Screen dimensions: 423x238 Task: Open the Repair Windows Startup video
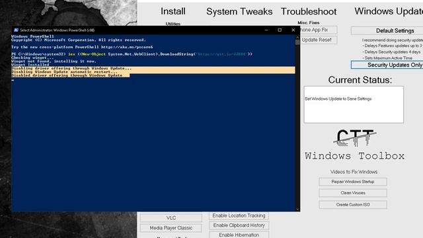coord(352,182)
